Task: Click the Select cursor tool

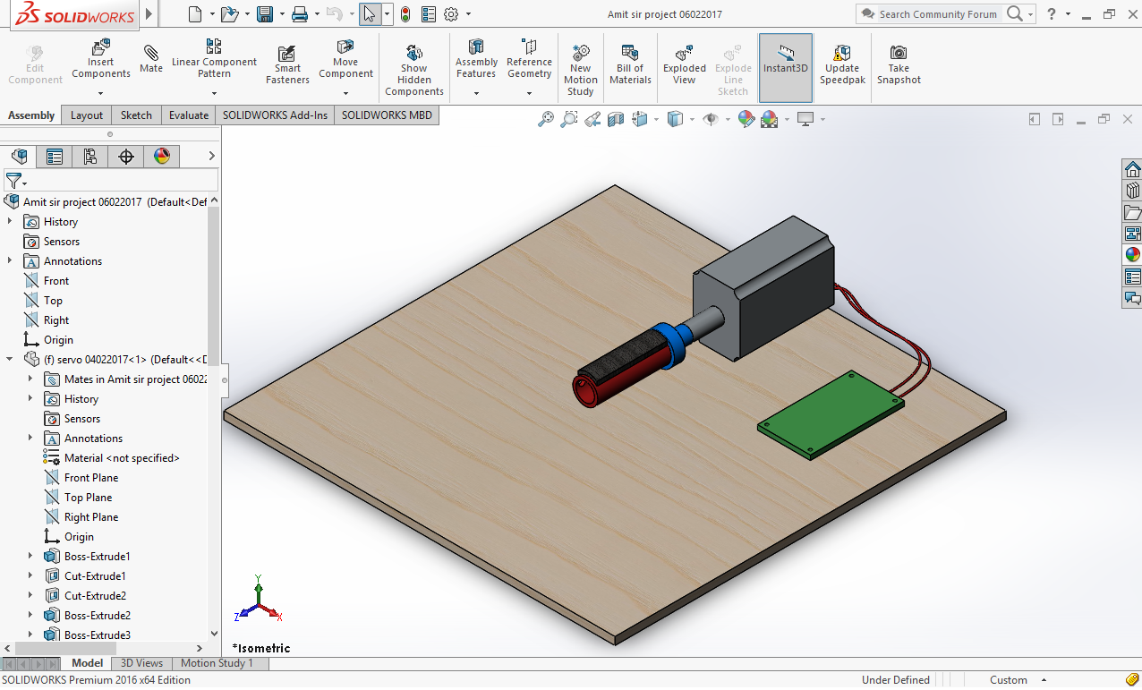Action: point(370,13)
